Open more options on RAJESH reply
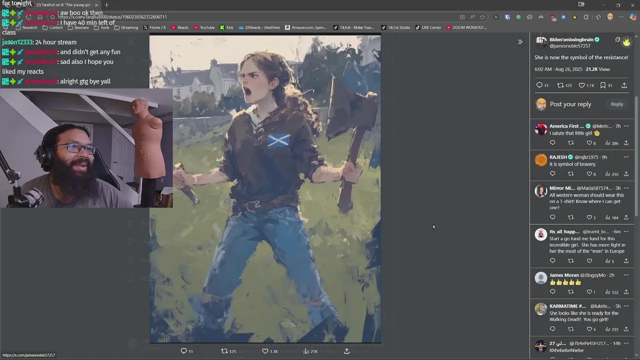Image resolution: width=640 pixels, height=360 pixels. click(625, 157)
